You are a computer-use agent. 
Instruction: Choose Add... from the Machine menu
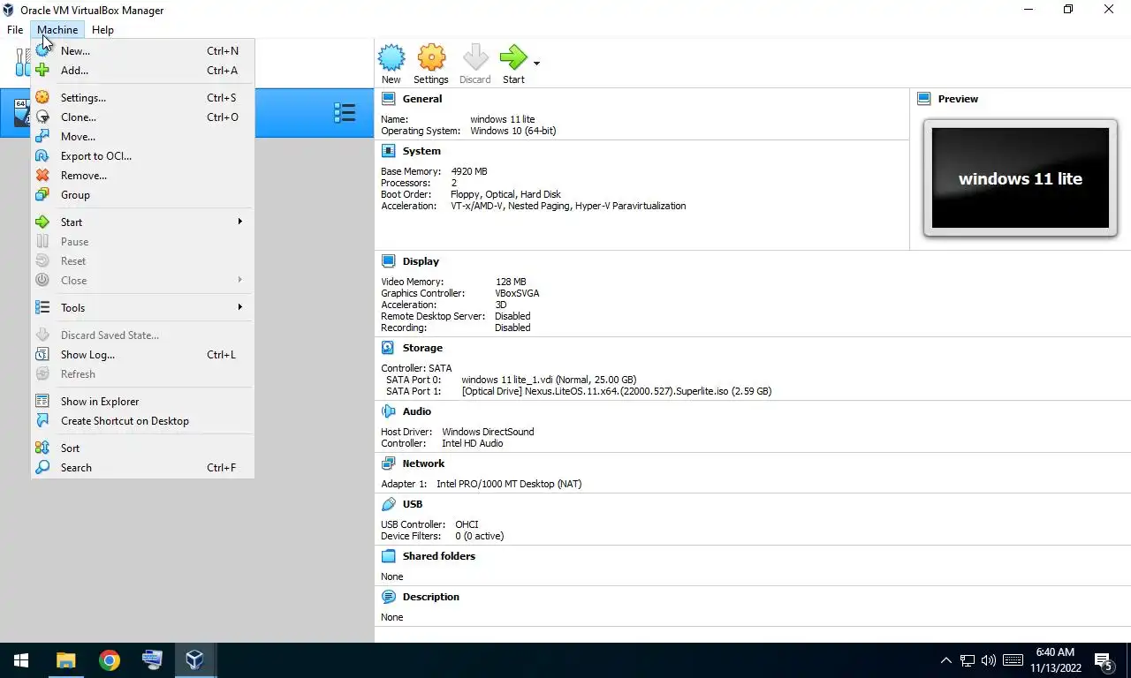142,71
